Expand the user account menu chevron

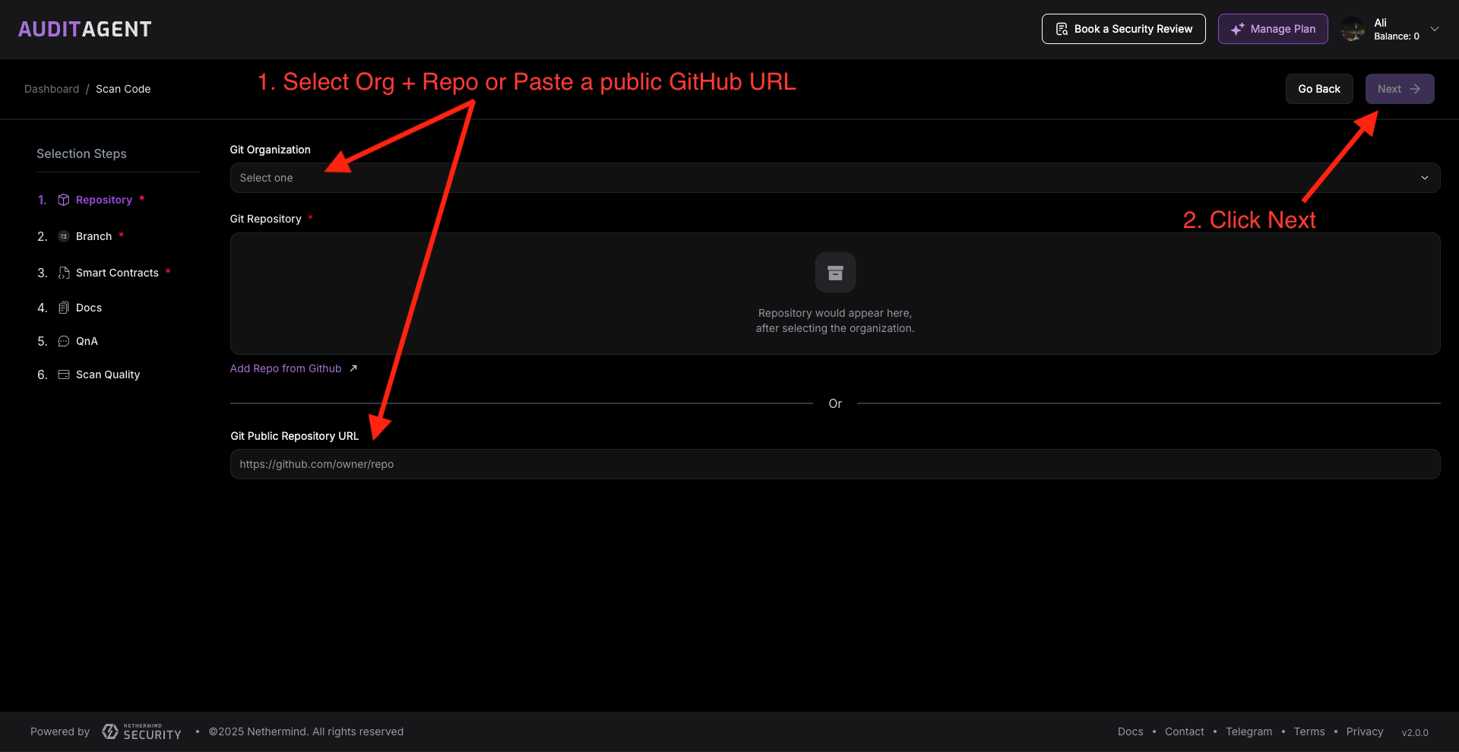click(1435, 29)
